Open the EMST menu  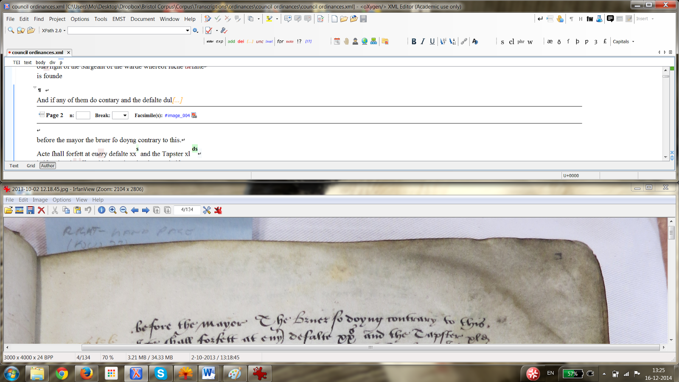click(119, 19)
